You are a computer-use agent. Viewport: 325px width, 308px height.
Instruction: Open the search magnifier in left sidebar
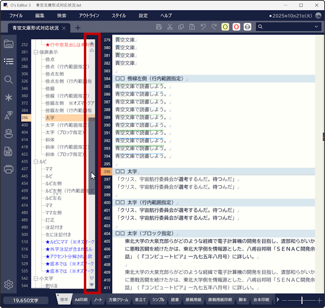click(9, 80)
